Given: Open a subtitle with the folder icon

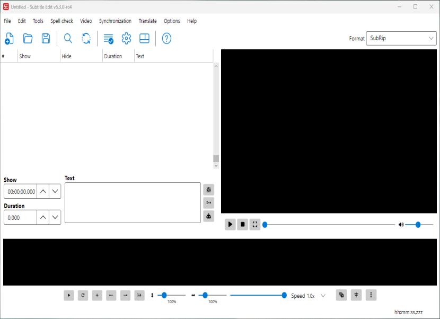Looking at the screenshot, I should click(x=28, y=39).
